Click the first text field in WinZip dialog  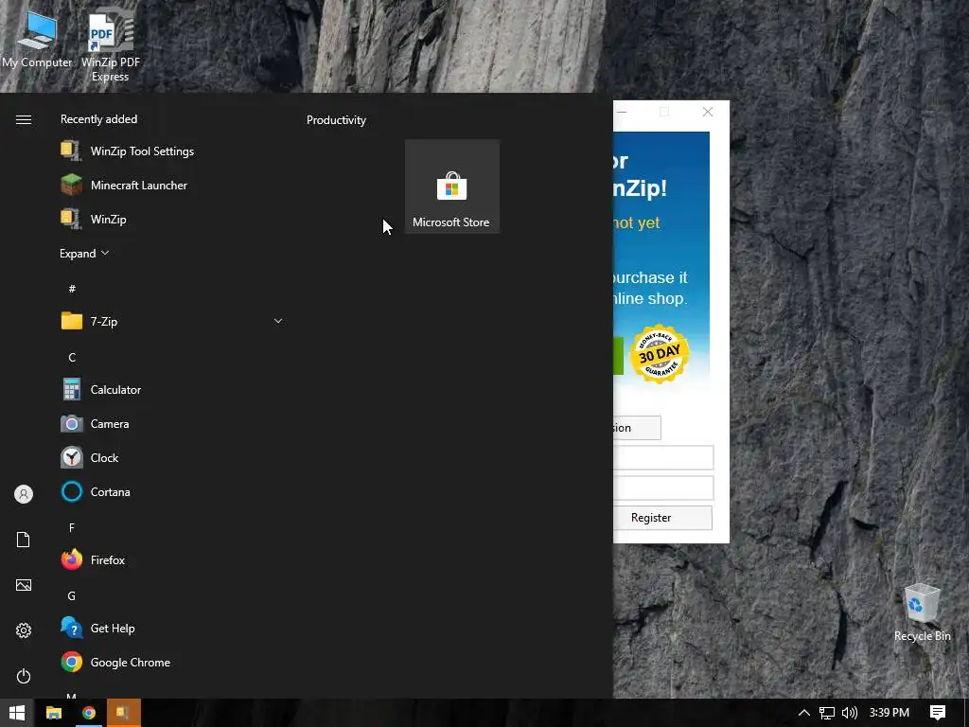pos(663,457)
